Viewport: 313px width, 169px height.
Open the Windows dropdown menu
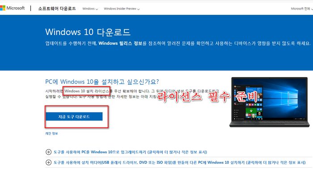90,9
